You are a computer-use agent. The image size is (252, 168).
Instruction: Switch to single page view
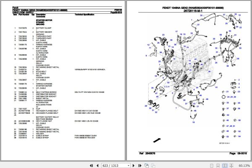click(212, 165)
